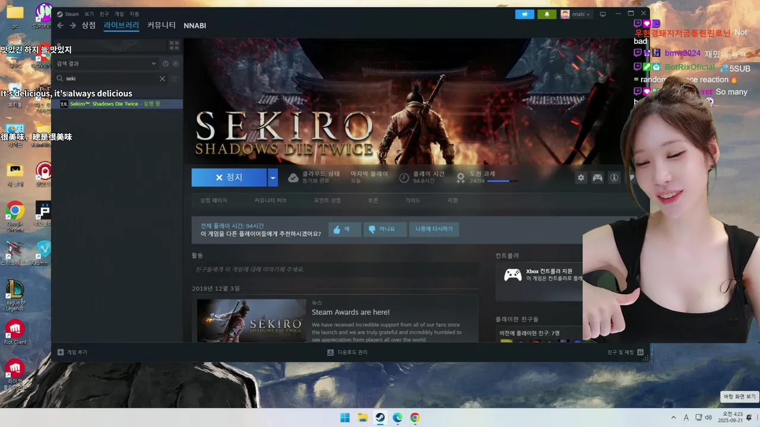Click the achievements badge icon
Viewport: 760px width, 427px height.
point(460,177)
